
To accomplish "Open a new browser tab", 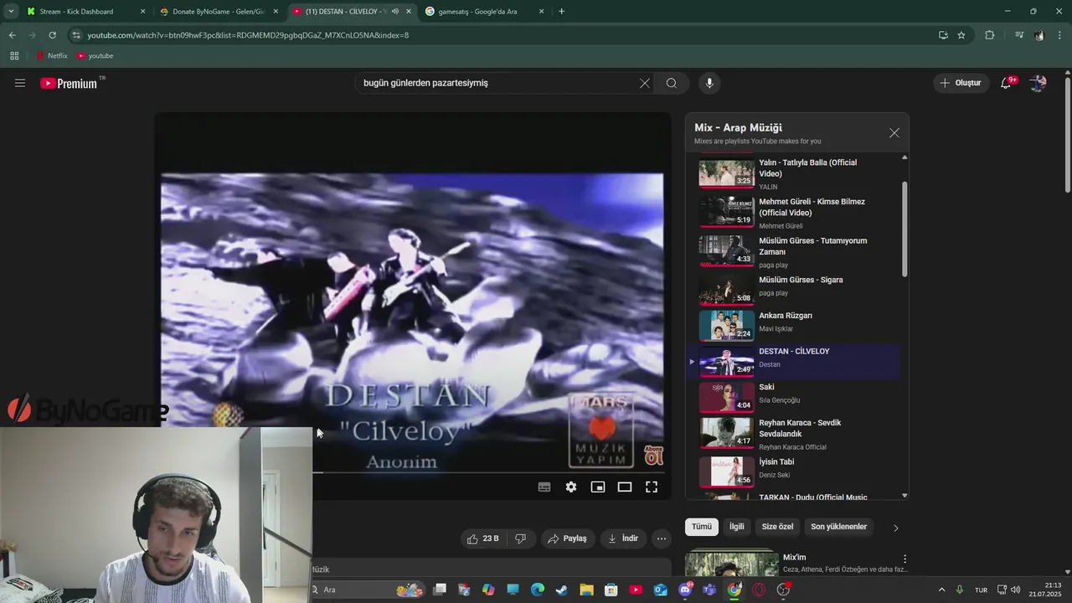I will click(x=561, y=12).
